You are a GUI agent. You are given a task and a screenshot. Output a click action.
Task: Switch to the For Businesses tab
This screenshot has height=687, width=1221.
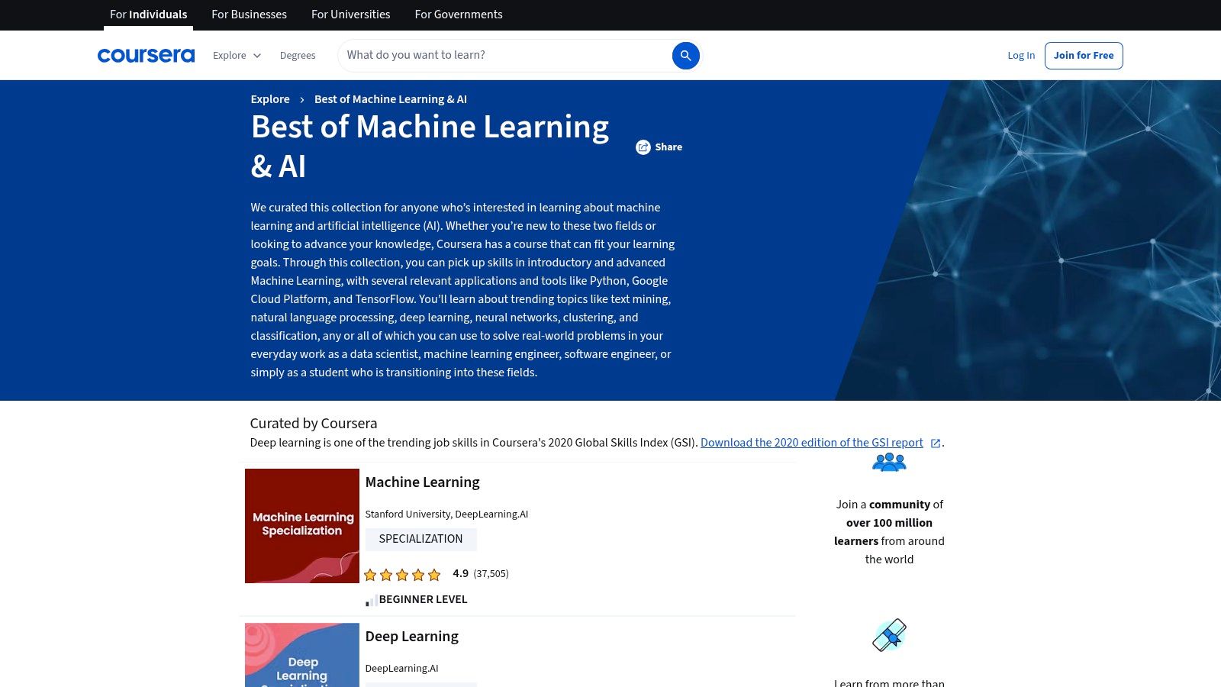point(249,14)
